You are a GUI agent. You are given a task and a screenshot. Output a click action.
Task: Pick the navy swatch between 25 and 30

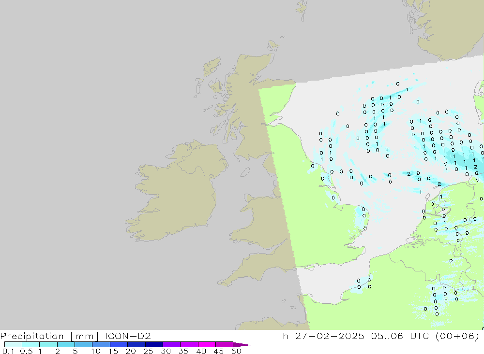154,344
